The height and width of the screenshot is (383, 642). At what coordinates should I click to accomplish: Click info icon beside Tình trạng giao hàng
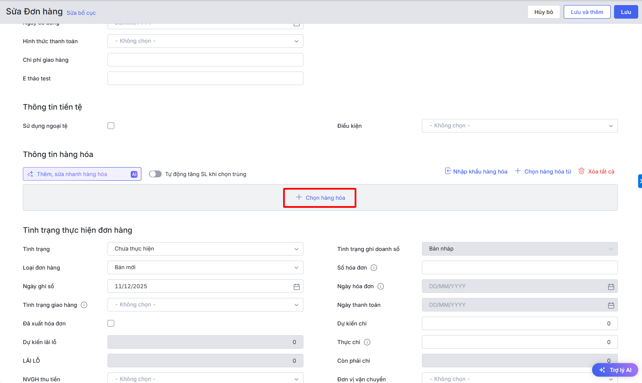[84, 305]
